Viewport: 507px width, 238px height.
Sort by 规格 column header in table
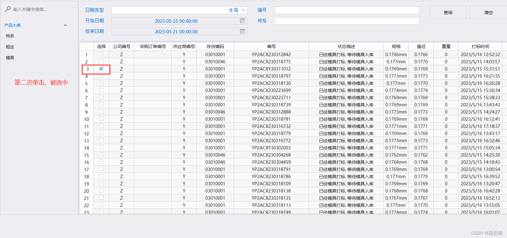point(396,46)
